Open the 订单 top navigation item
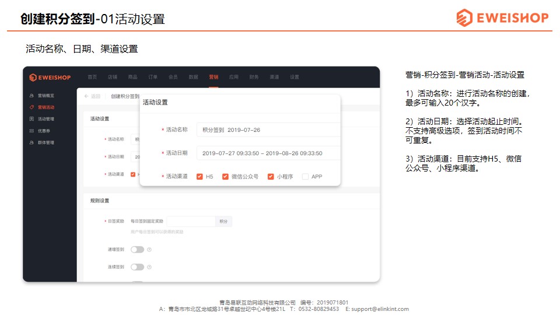The width and height of the screenshot is (560, 315). [x=153, y=77]
